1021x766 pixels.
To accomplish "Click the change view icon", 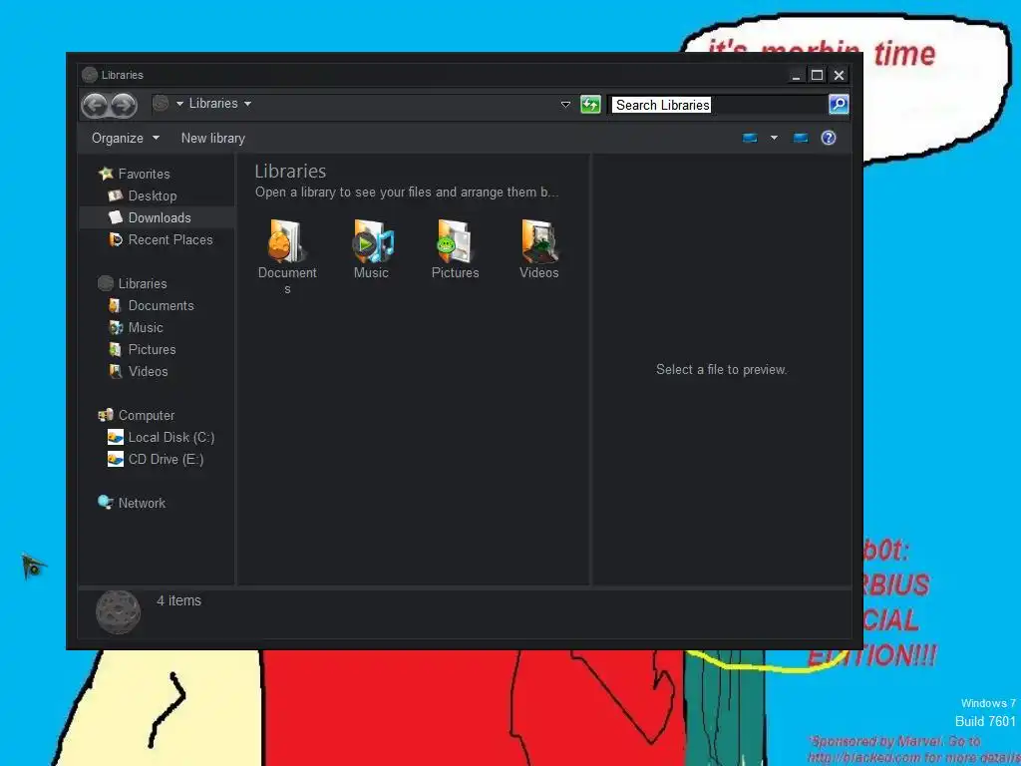I will [750, 138].
